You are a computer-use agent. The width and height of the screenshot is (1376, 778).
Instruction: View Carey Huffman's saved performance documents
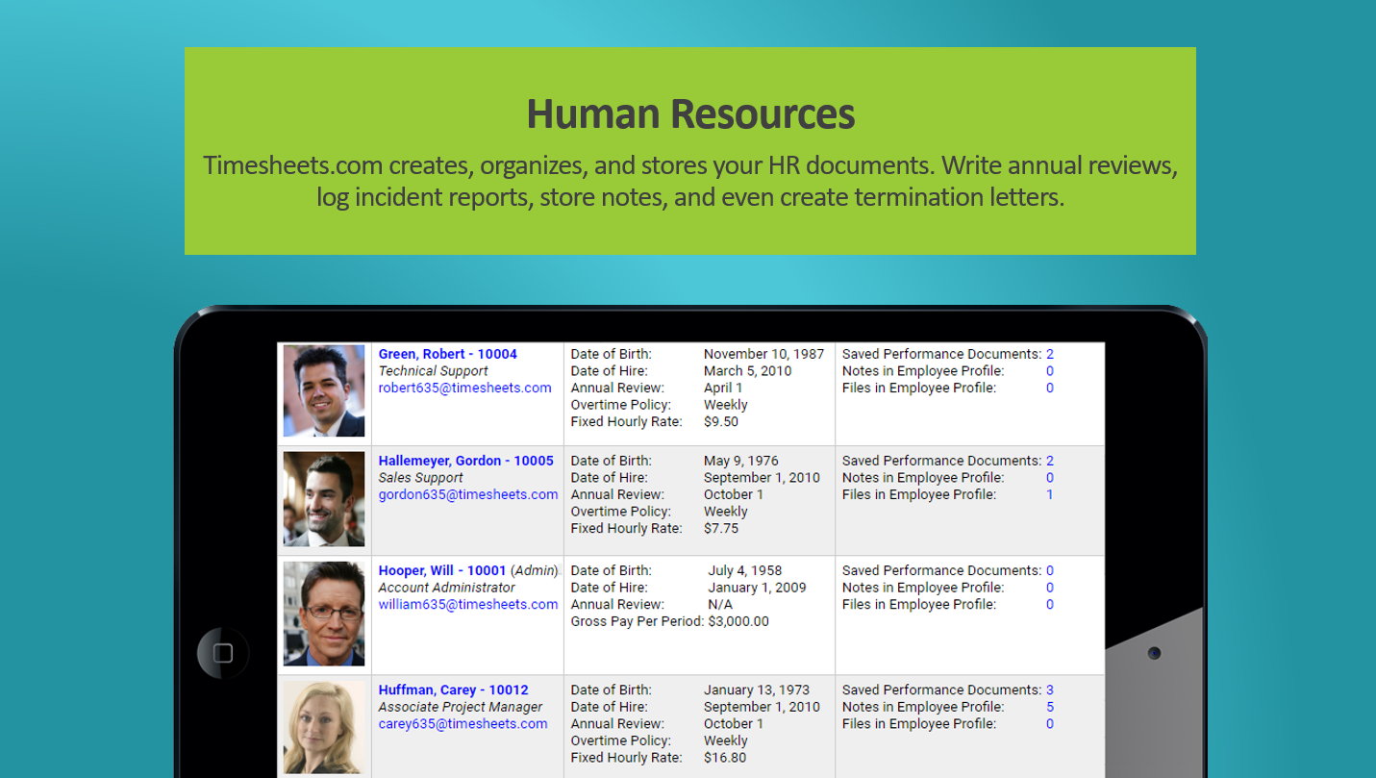tap(1049, 690)
